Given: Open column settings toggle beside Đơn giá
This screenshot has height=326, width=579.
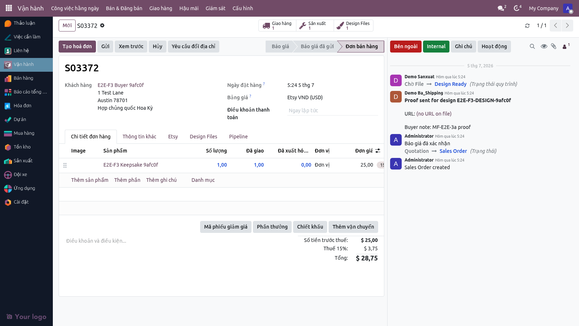Looking at the screenshot, I should 378,151.
